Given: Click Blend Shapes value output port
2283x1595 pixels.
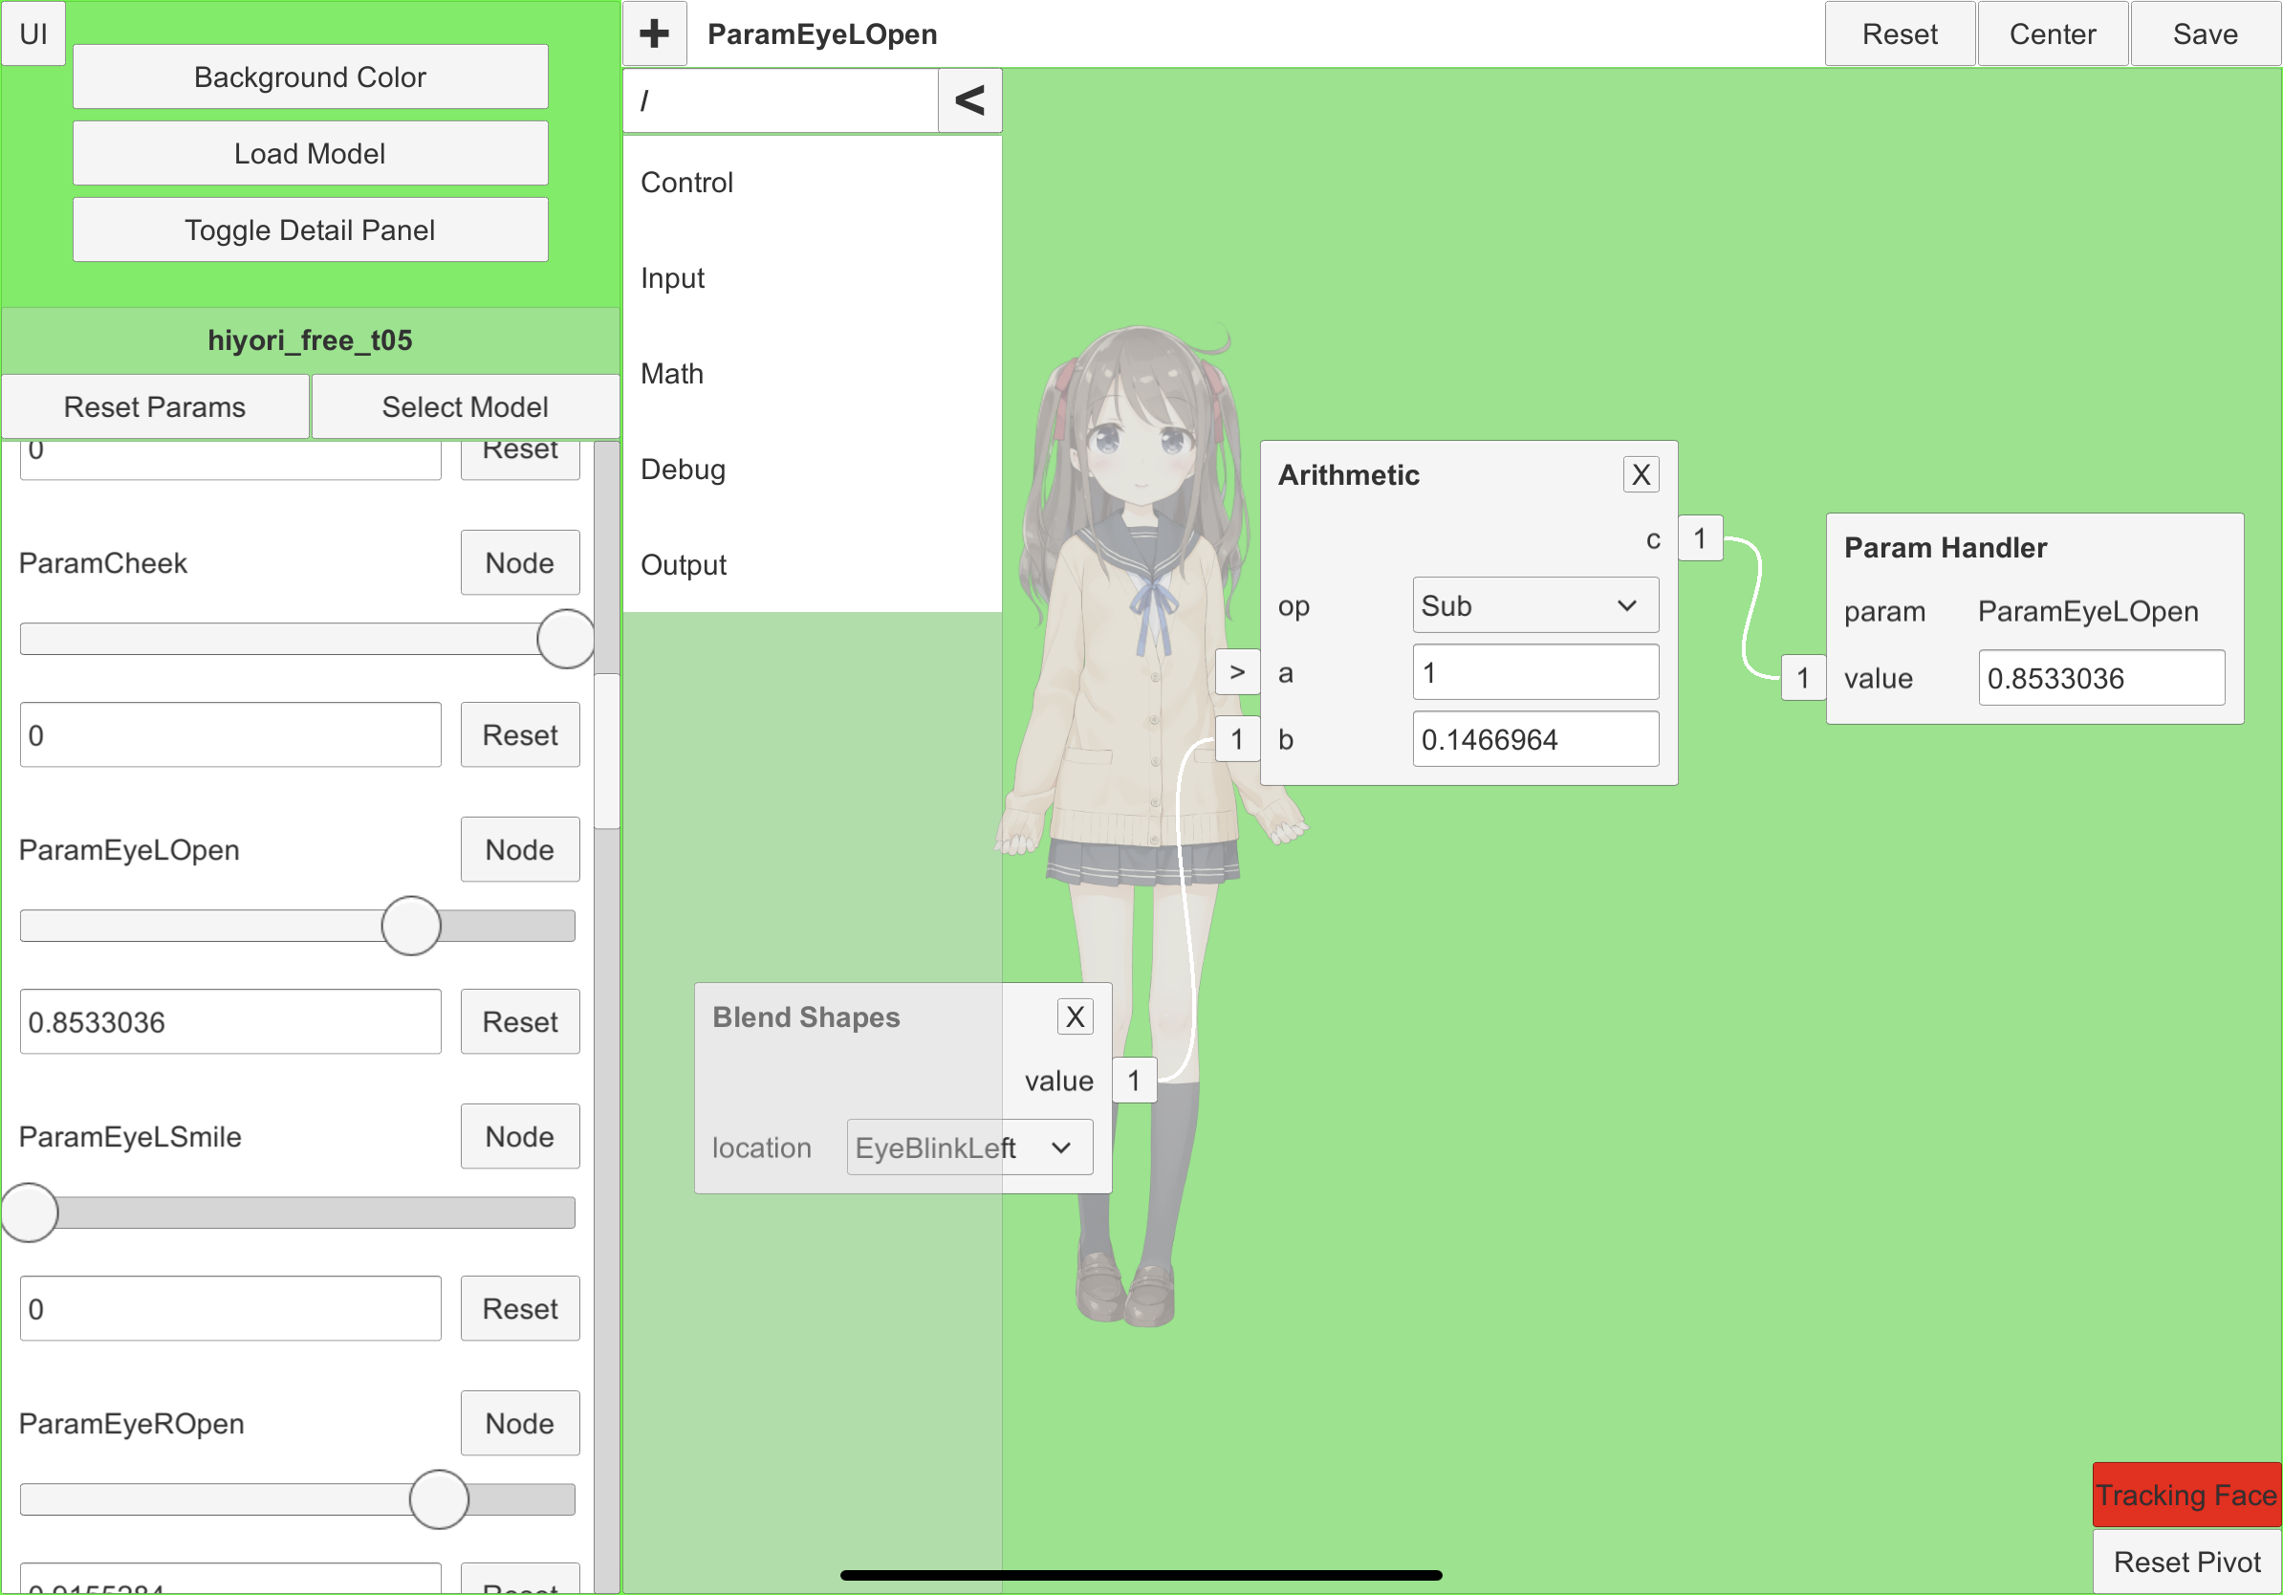Looking at the screenshot, I should 1134,1081.
